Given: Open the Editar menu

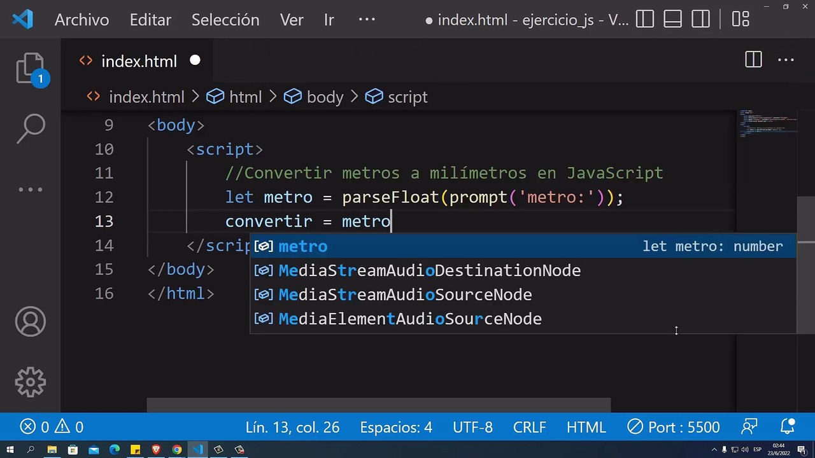Looking at the screenshot, I should [150, 20].
